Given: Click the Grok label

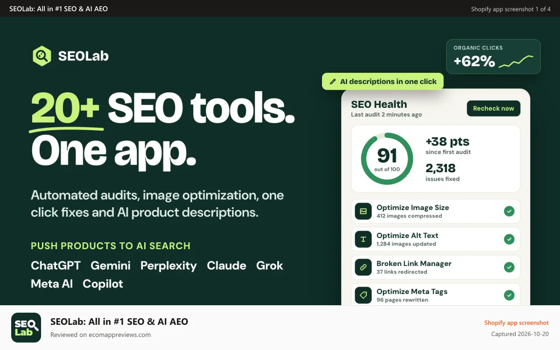Looking at the screenshot, I should click(270, 266).
